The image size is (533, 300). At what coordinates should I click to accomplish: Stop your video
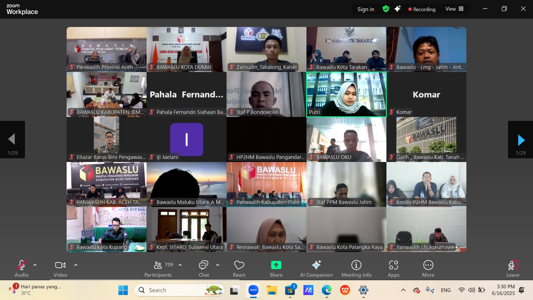pyautogui.click(x=60, y=267)
